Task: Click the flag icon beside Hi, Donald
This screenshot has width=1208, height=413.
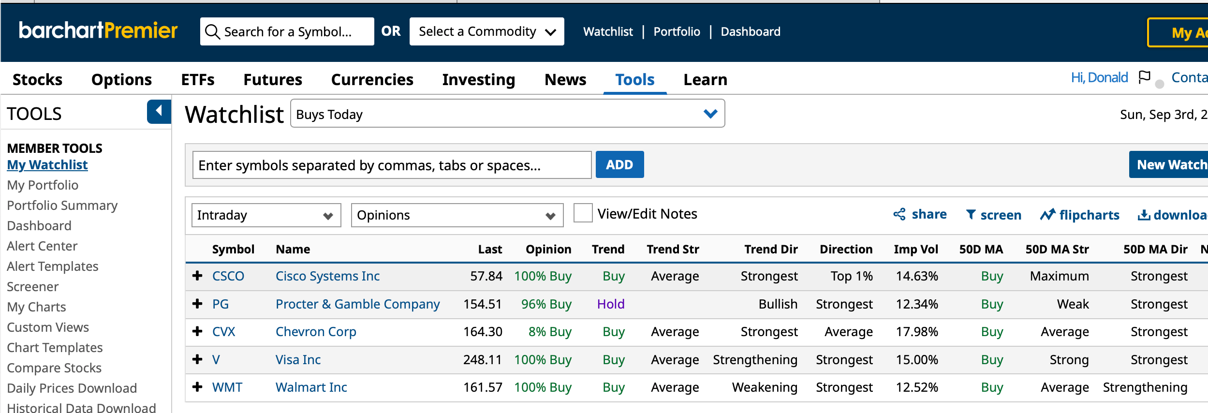Action: 1144,77
